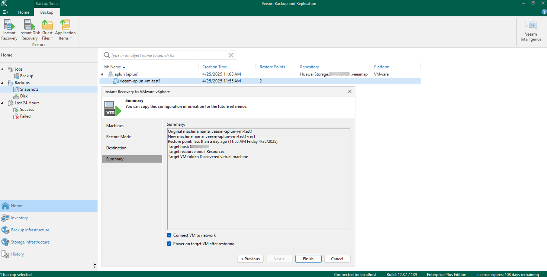547x277 pixels.
Task: Toggle Power on target VM after restoring
Action: tap(169, 244)
